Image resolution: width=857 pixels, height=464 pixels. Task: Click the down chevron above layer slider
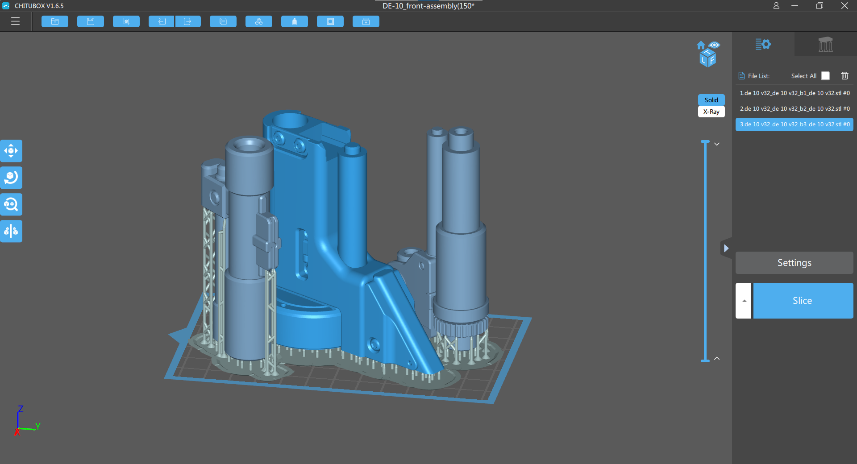(x=717, y=144)
